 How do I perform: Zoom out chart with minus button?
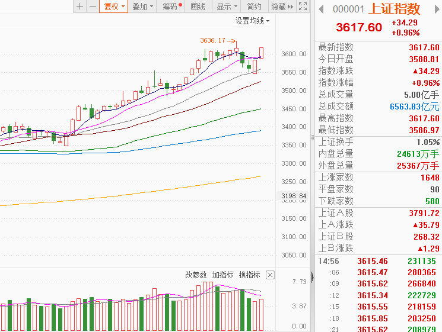click(93, 6)
